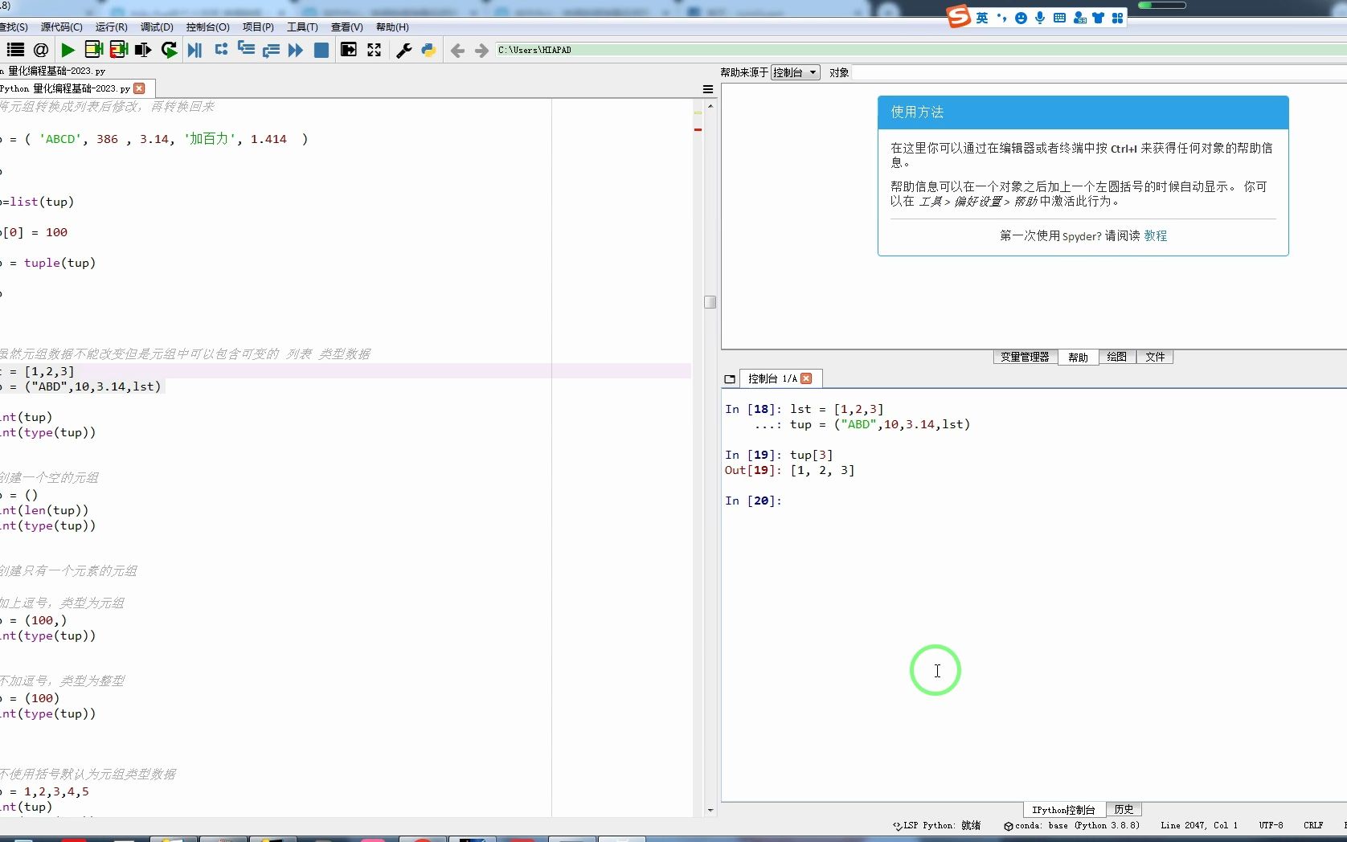Open the 调试(D) menu
1347x842 pixels.
click(x=157, y=27)
